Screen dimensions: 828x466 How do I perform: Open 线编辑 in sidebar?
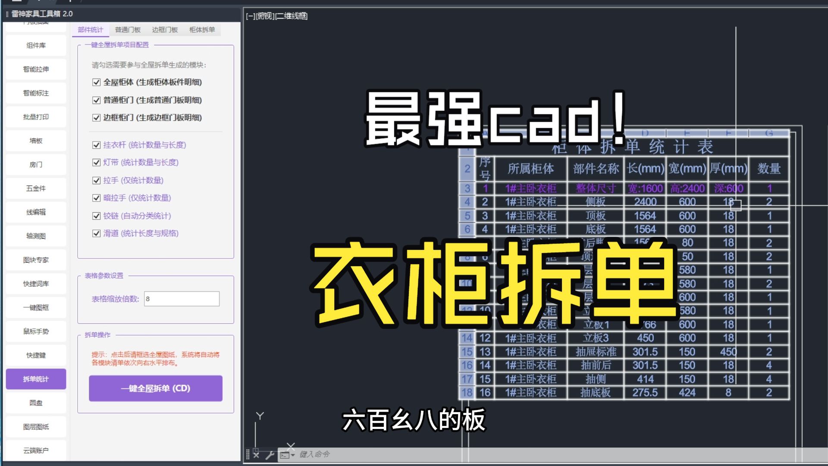pos(36,212)
